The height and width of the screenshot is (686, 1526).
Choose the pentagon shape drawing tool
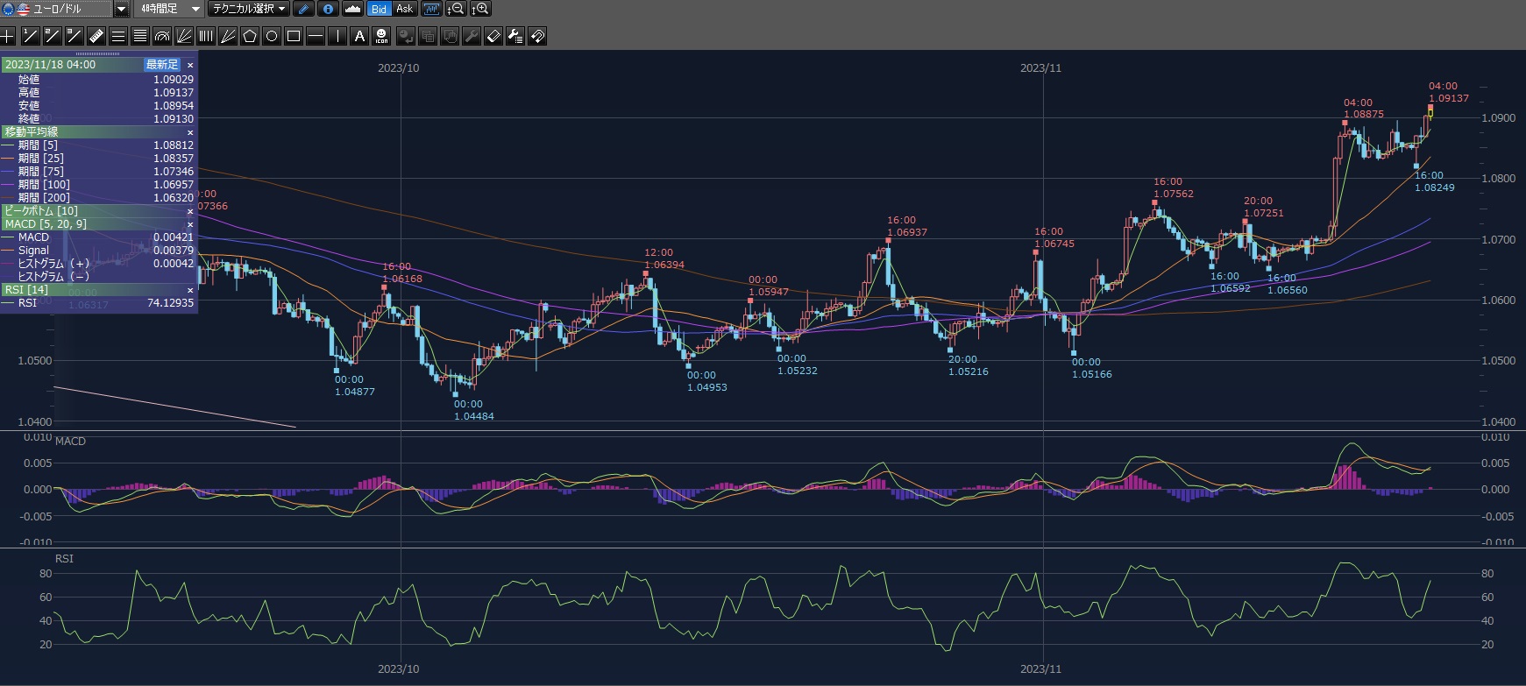[x=250, y=36]
